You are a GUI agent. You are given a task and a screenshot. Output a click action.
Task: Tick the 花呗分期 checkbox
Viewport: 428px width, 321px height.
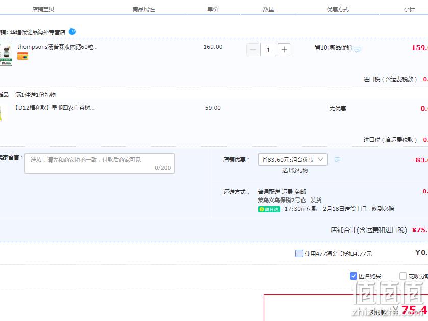pyautogui.click(x=403, y=276)
